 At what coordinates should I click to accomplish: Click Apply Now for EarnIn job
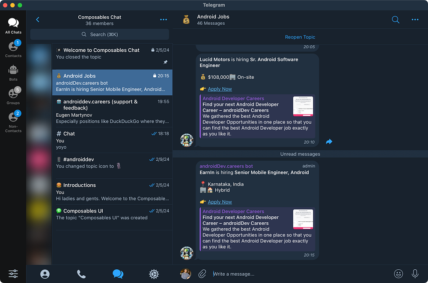tap(220, 202)
